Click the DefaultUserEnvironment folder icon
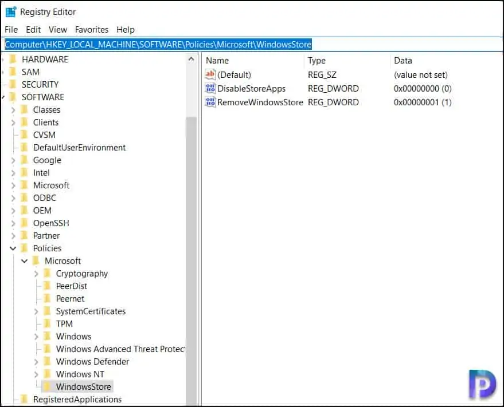 tap(25, 147)
